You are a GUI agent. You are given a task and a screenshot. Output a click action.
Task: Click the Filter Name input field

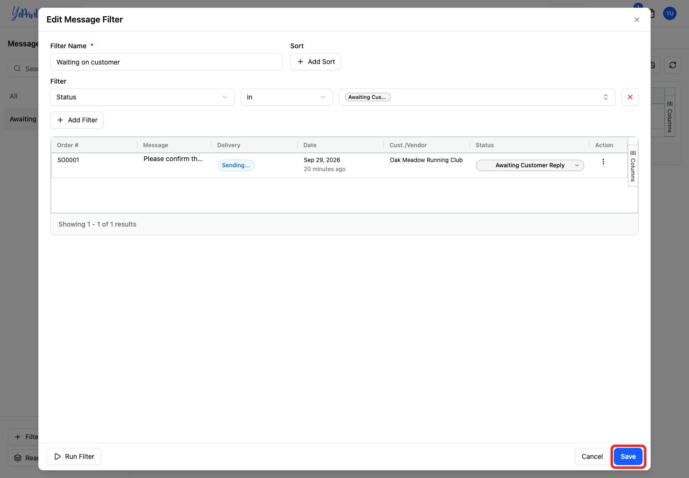click(167, 62)
